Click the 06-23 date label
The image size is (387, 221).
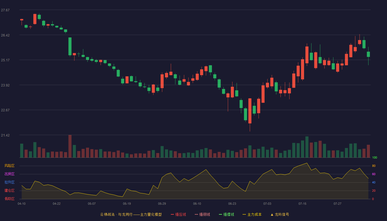pos(232,204)
